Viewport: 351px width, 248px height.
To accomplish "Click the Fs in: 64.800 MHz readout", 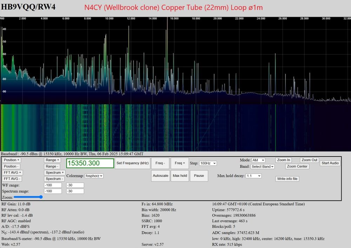I will tap(157, 204).
